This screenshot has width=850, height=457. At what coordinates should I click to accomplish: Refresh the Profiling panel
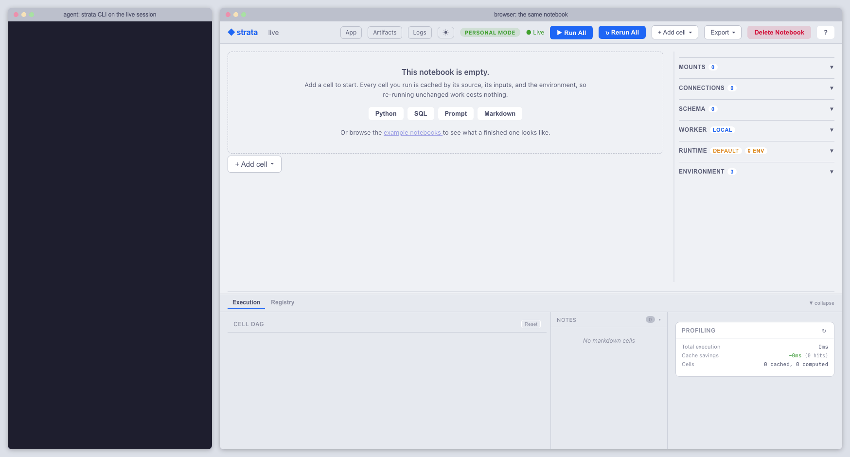click(824, 331)
